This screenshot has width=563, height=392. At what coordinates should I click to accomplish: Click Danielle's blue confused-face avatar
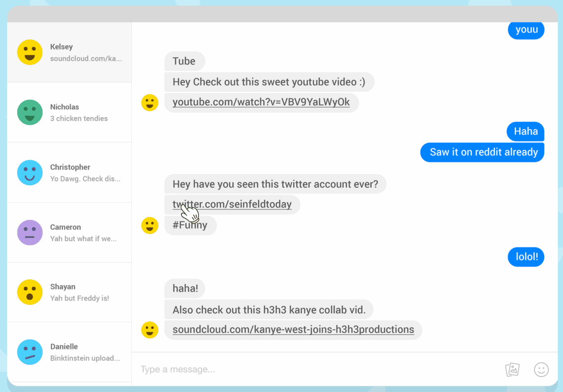coord(30,352)
